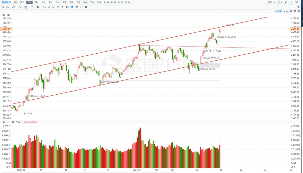Viewport: 303px width, 173px height.
Task: Select the pencil edit drawing tool
Action: [63, 7]
